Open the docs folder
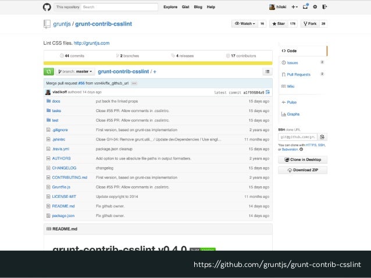Image resolution: width=371 pixels, height=278 pixels. [x=56, y=102]
